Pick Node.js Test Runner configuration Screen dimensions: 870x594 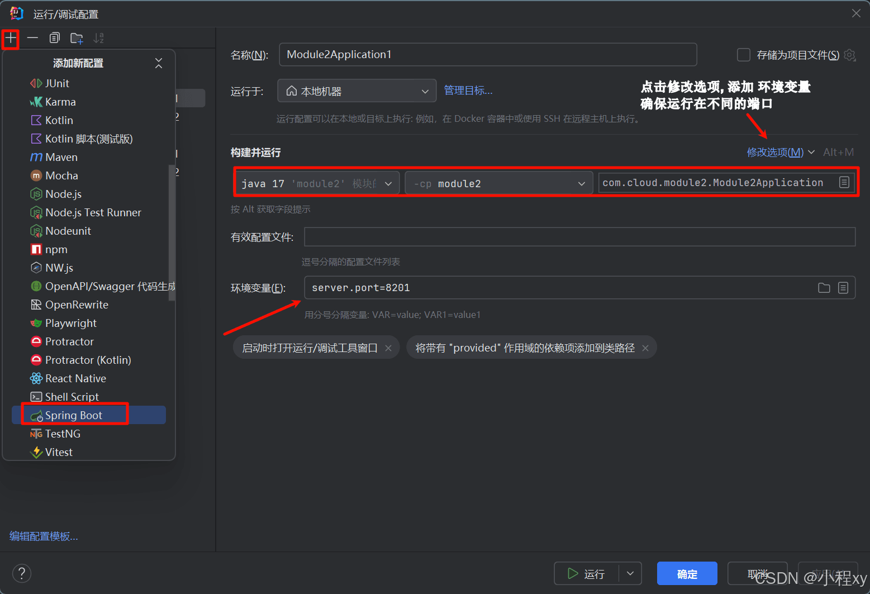tap(89, 212)
